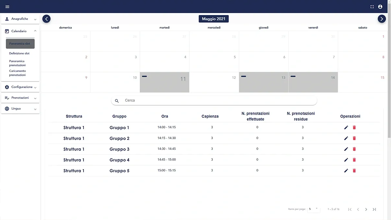
Task: Edit the Gruppo 1 slot with pencil icon
Action: point(346,127)
